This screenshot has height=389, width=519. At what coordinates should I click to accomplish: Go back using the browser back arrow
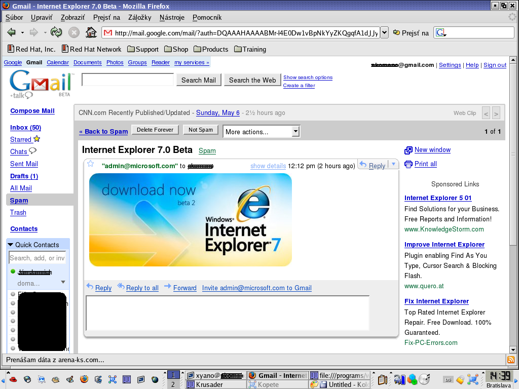(12, 32)
